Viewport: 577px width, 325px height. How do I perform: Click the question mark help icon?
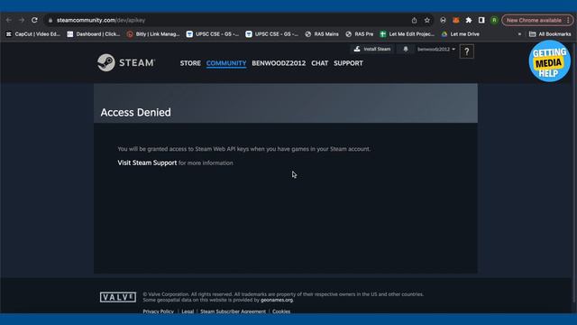(467, 51)
